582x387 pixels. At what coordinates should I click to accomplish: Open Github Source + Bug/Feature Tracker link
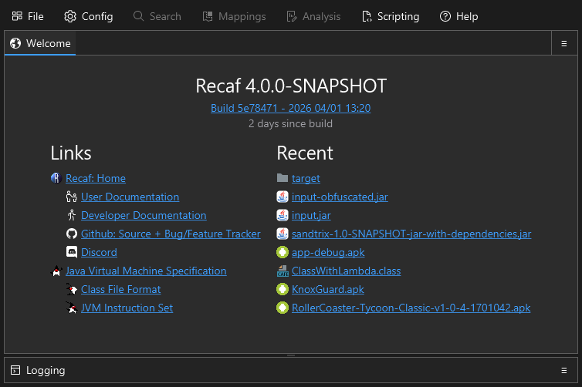[x=171, y=234]
